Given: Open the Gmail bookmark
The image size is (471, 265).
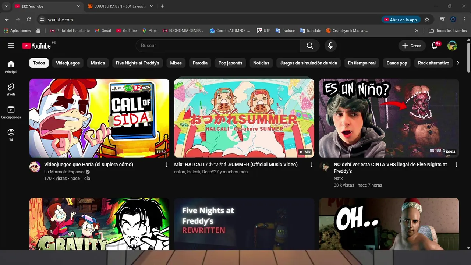Looking at the screenshot, I should click(103, 31).
